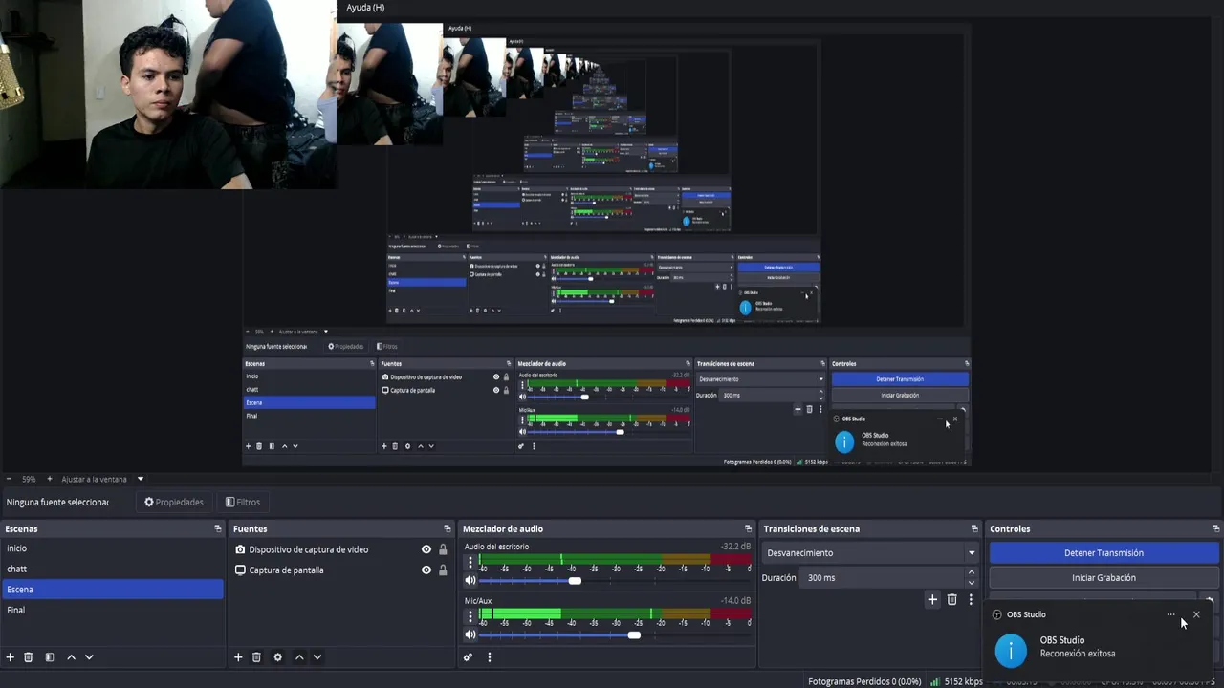Viewport: 1224px width, 688px height.
Task: Open Desvanecimiento transition dropdown
Action: [x=870, y=552]
